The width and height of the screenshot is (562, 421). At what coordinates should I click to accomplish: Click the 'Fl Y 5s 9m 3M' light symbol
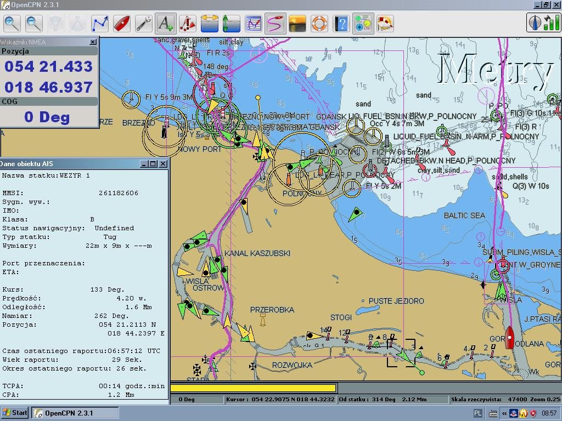[x=131, y=99]
